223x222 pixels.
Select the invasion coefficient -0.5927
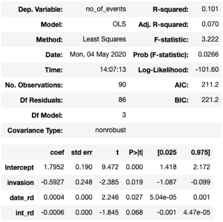click(x=53, y=182)
